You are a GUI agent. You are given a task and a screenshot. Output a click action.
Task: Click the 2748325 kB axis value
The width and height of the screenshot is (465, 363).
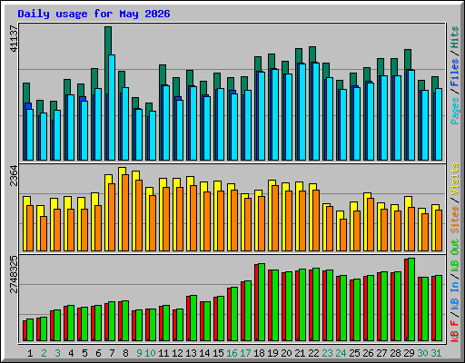pos(14,275)
